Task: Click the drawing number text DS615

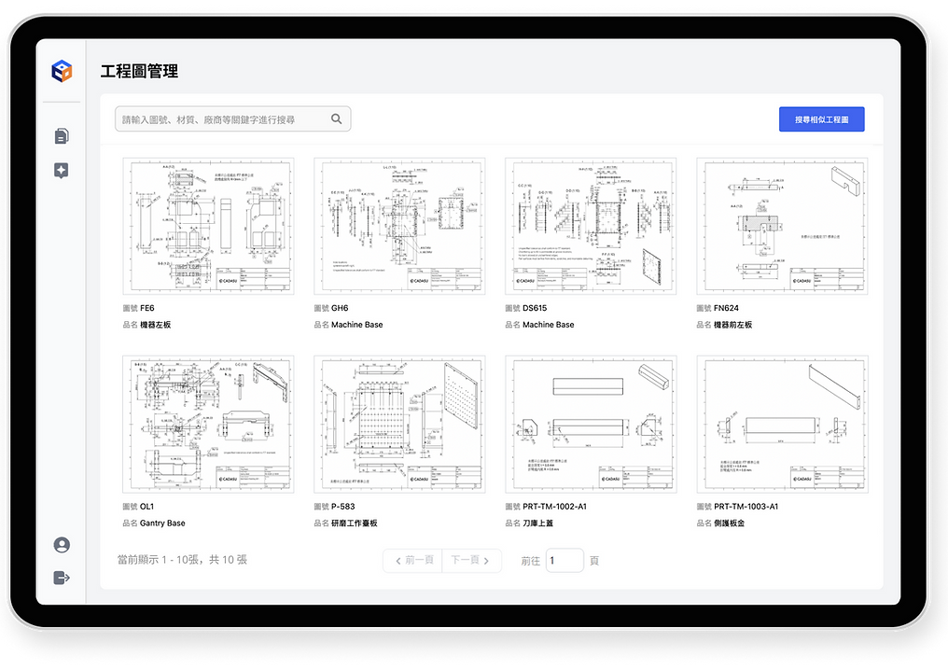Action: click(535, 308)
